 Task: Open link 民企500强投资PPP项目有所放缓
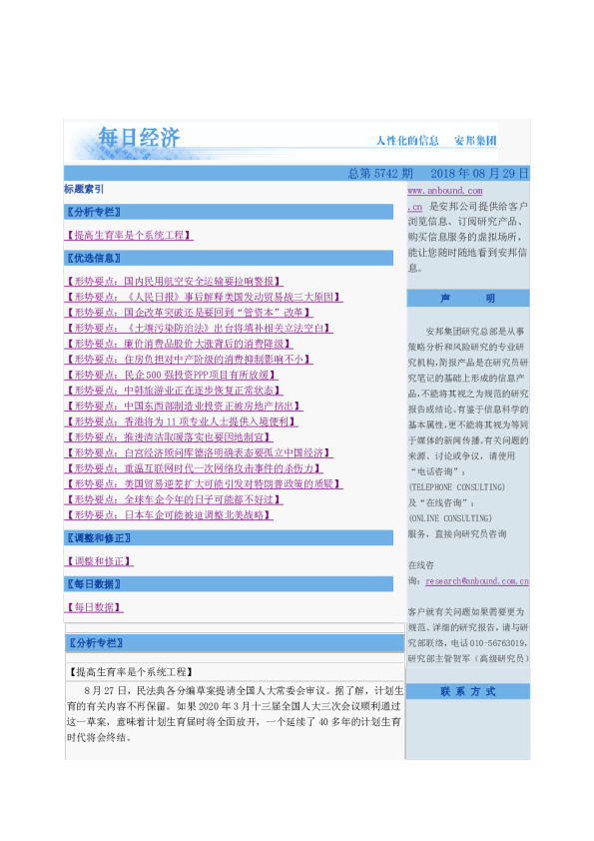point(171,375)
